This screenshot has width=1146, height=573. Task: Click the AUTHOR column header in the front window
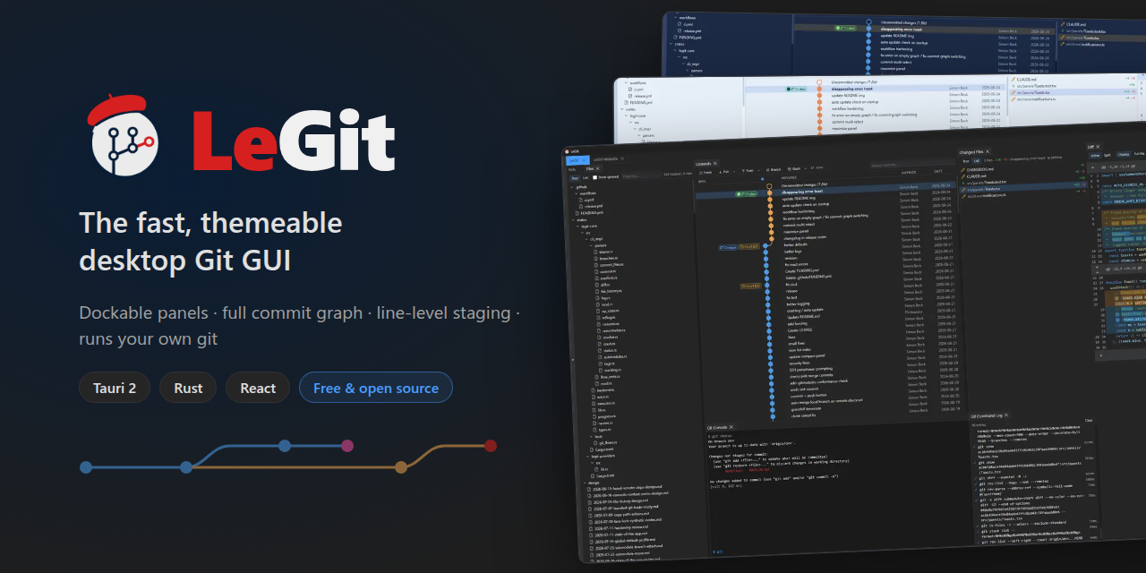(x=909, y=172)
